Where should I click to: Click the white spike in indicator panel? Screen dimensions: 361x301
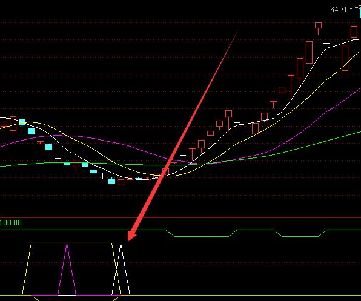click(x=121, y=269)
